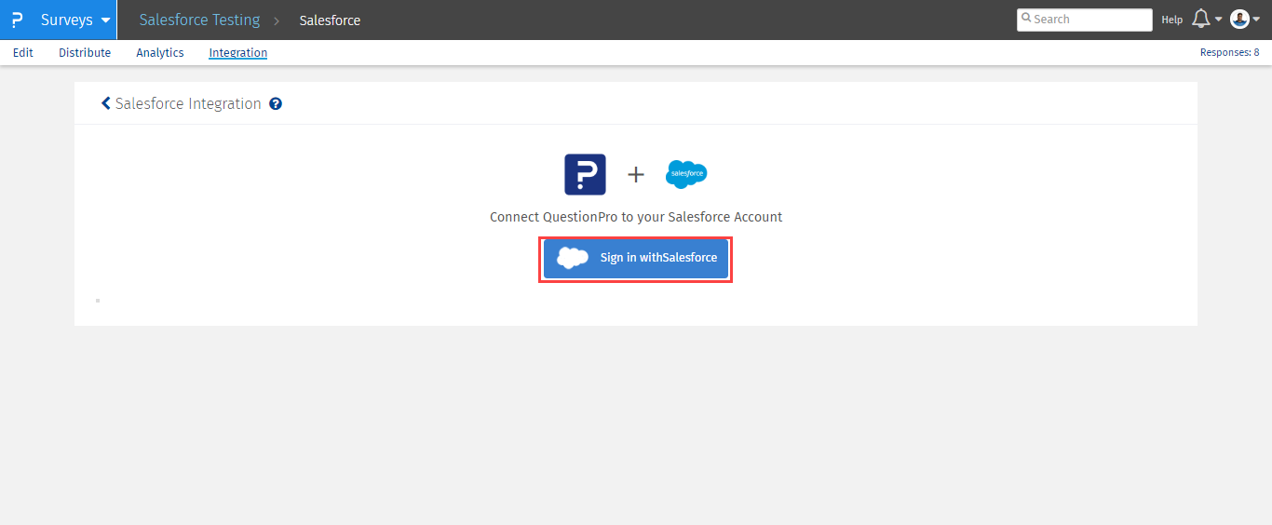Open the notifications bell
Image resolution: width=1272 pixels, height=525 pixels.
pos(1201,19)
